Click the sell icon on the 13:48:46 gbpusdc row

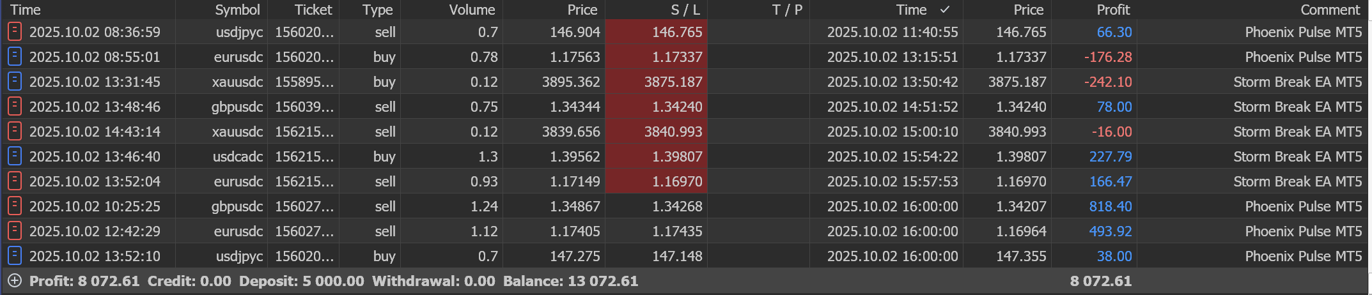pyautogui.click(x=15, y=107)
